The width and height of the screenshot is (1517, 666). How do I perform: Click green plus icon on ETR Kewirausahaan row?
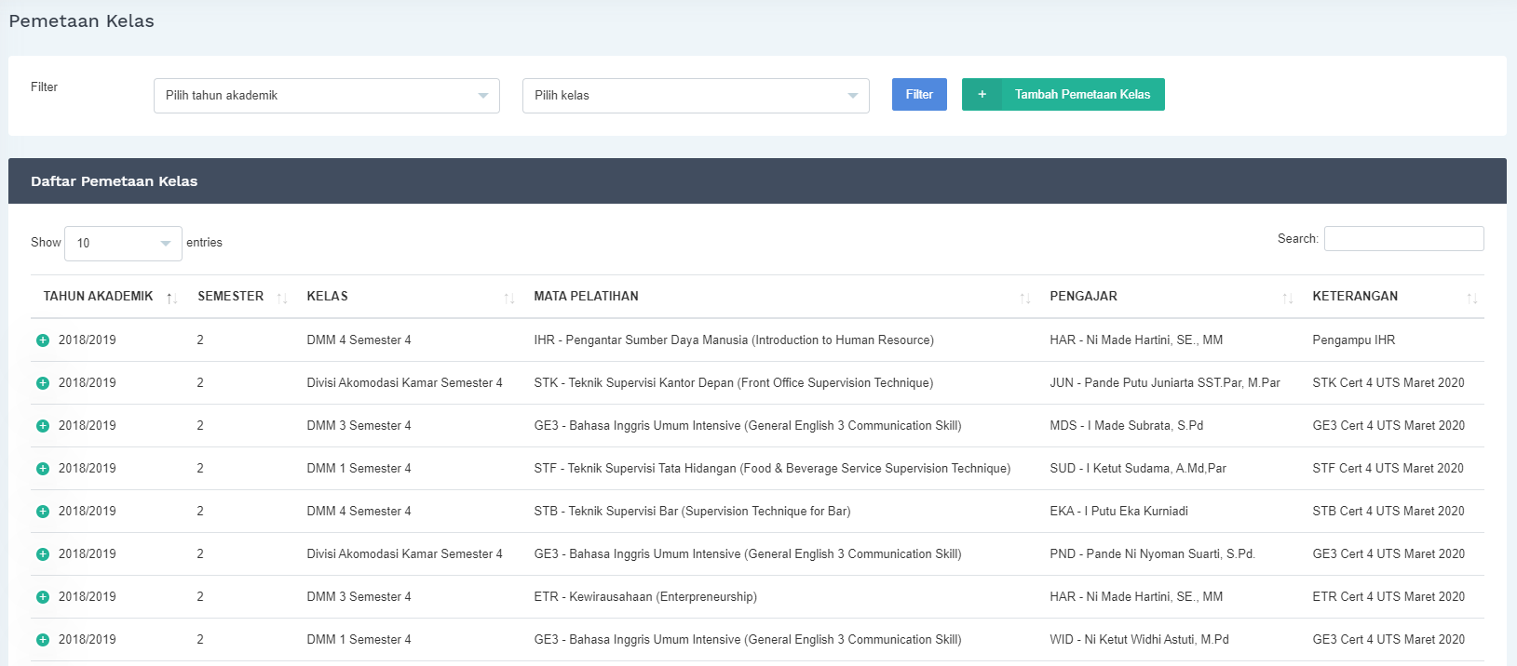pos(43,597)
